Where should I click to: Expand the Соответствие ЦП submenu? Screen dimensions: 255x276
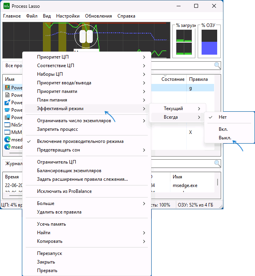pyautogui.click(x=87, y=66)
